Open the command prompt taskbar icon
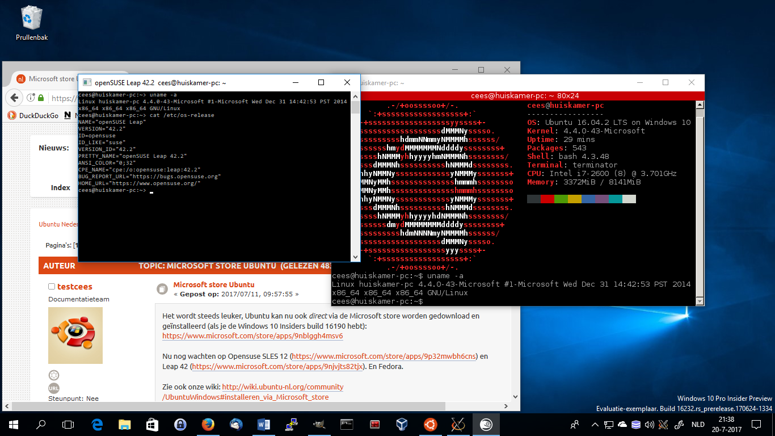The height and width of the screenshot is (436, 775). tap(347, 424)
